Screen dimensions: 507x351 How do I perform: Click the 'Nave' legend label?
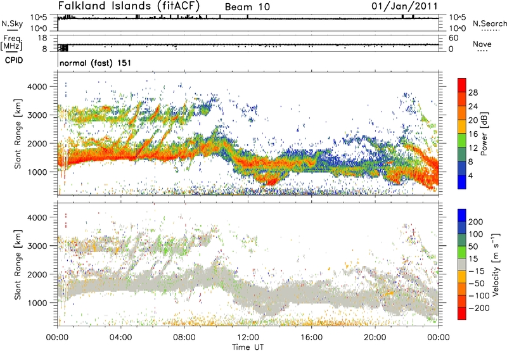[x=482, y=44]
